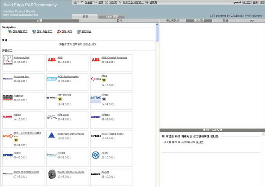Screen dimensions: 265x187
Task: Click the AHP Merkle logo
Action: coord(52,98)
